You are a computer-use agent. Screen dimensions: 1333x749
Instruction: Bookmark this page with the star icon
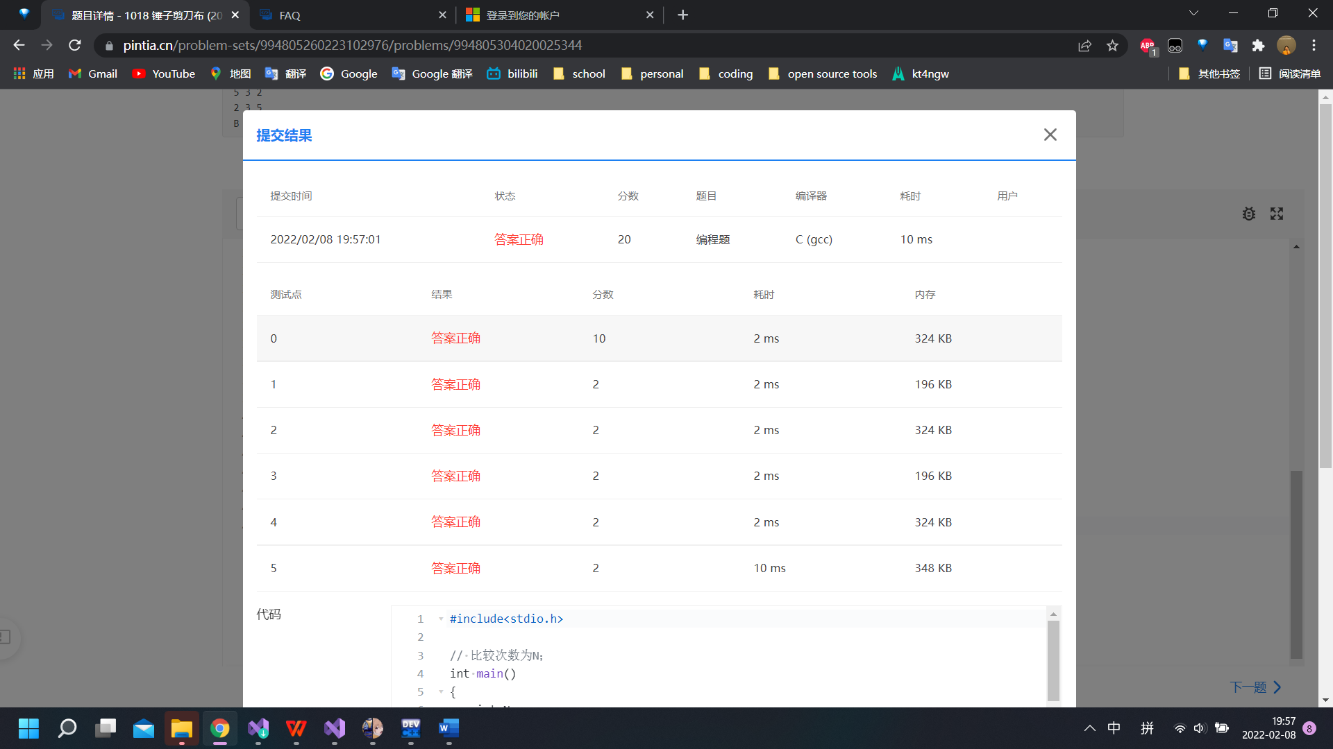click(x=1112, y=45)
